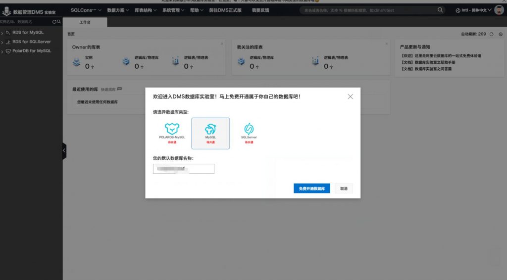Focus the sidebar instance name filter field
Screen dimensions: 507x280
(x=26, y=22)
